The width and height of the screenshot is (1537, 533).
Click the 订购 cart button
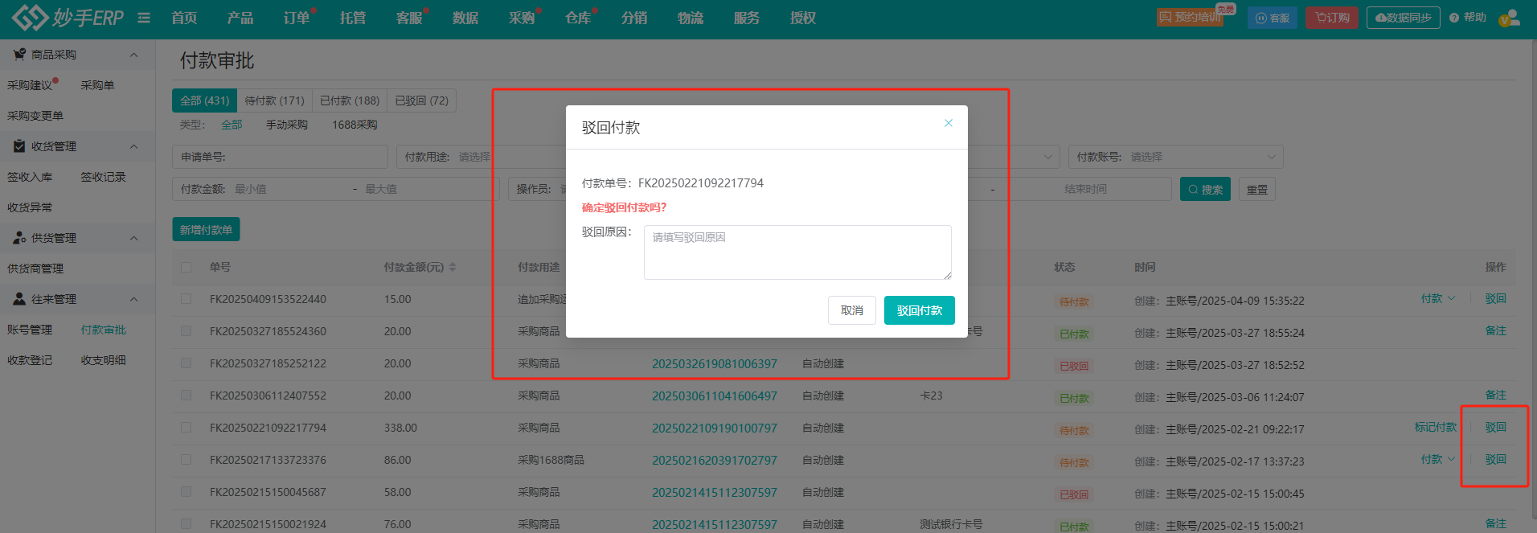pos(1332,18)
